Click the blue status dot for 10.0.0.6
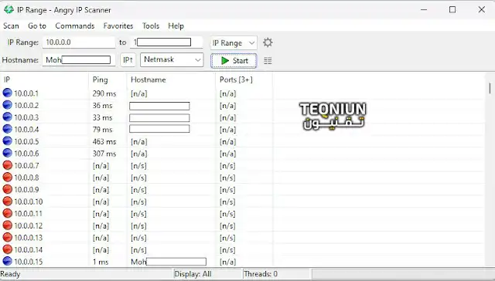 pyautogui.click(x=7, y=153)
